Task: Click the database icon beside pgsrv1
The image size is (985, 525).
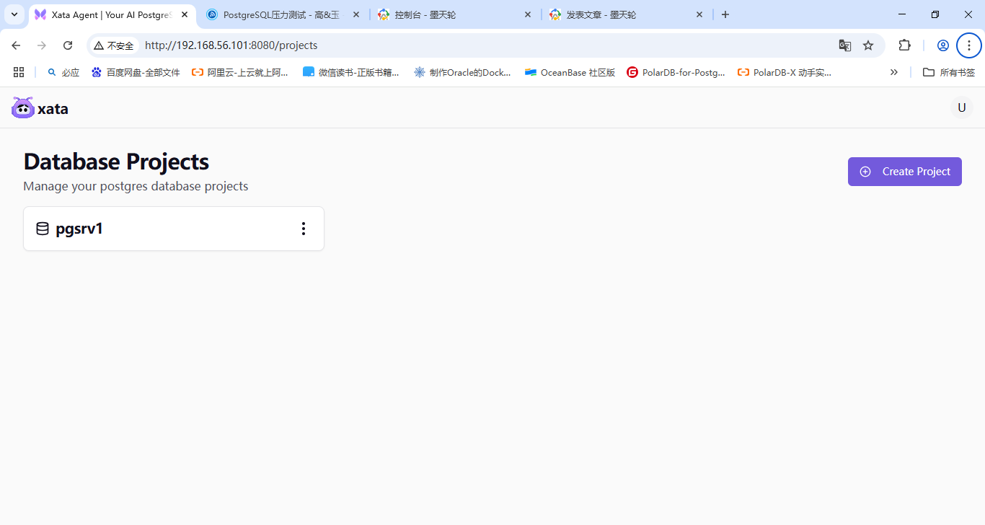Action: tap(43, 228)
